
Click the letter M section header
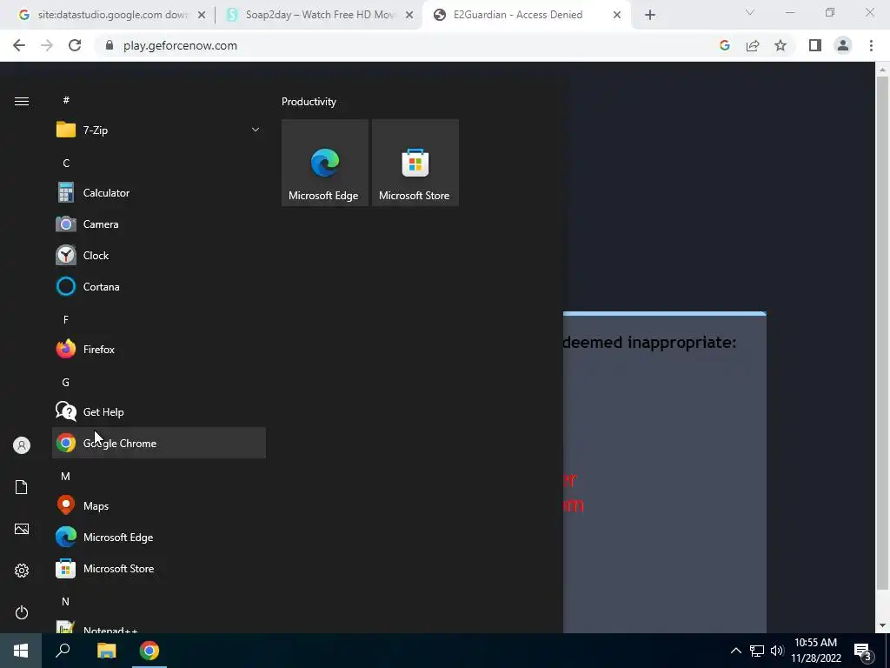(66, 476)
